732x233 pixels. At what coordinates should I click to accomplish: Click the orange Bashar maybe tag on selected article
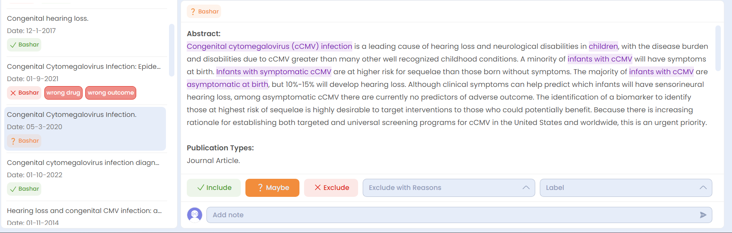[24, 141]
